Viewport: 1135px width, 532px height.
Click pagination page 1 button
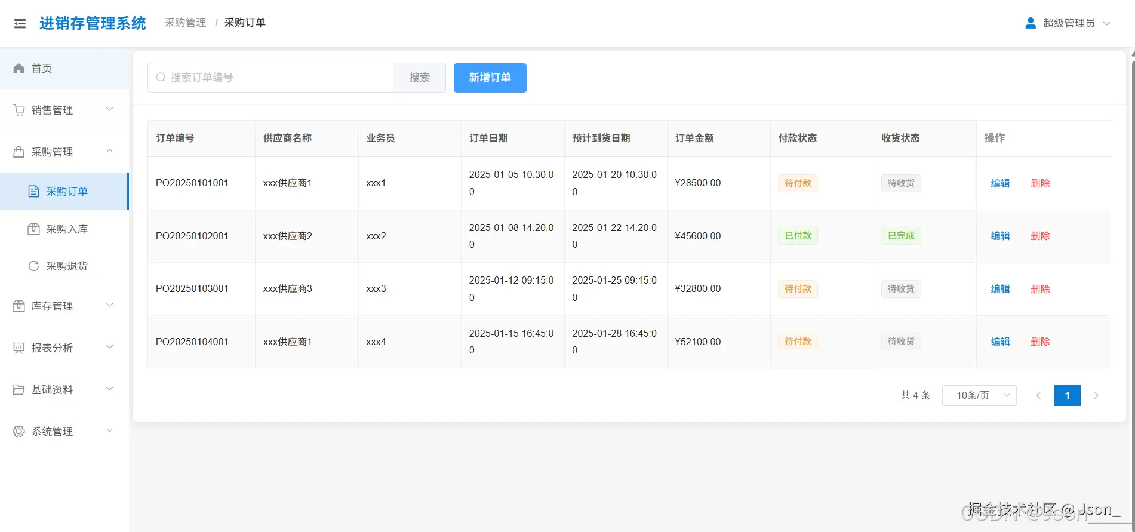point(1068,395)
